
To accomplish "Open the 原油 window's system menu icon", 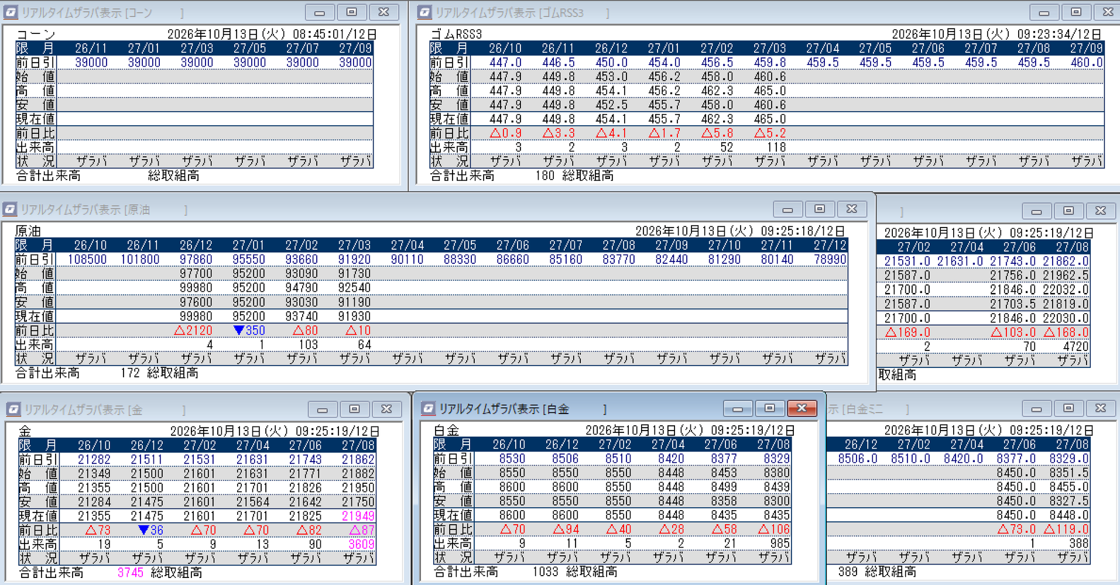I will tap(10, 209).
